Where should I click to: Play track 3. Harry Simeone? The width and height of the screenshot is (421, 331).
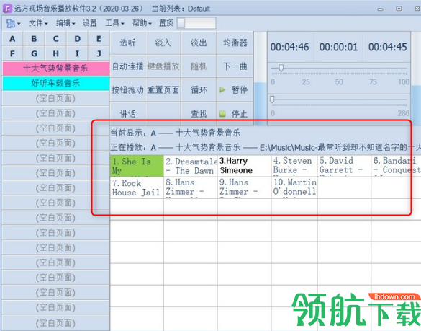(245, 166)
